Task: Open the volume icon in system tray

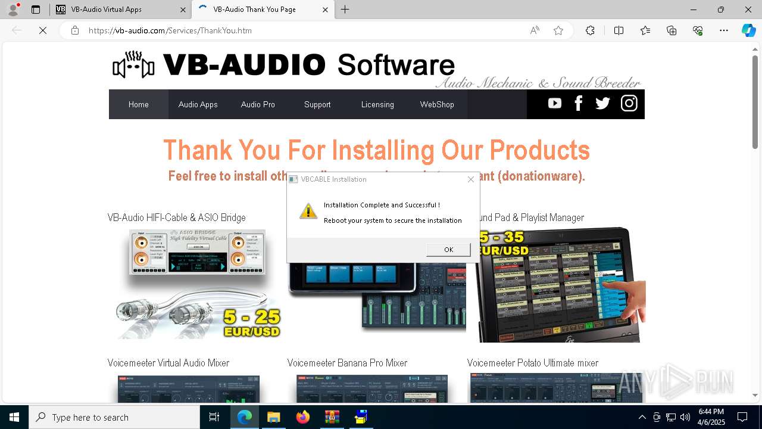Action: [x=685, y=417]
